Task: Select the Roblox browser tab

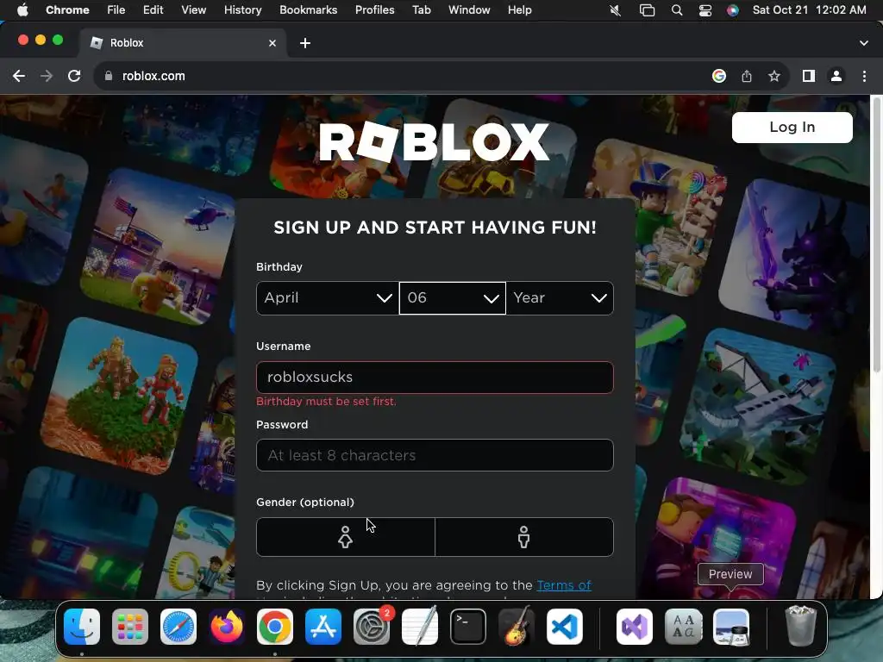Action: [183, 43]
